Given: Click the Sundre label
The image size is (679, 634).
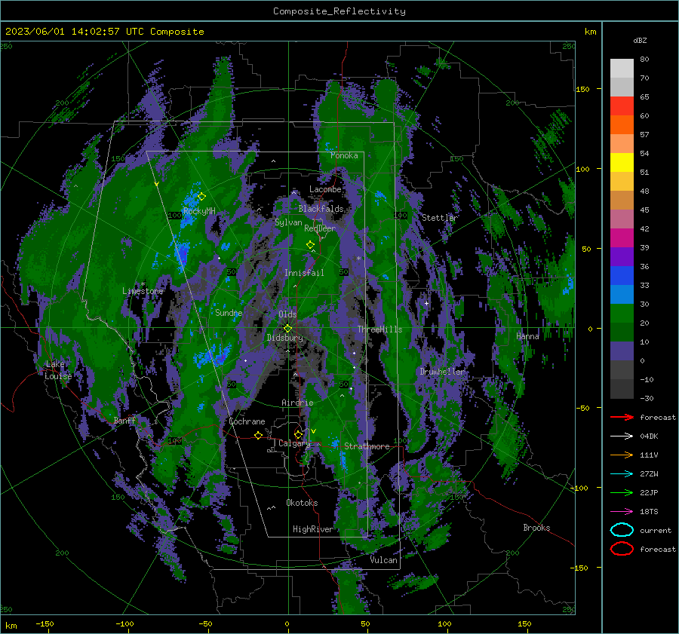Looking at the screenshot, I should click(229, 313).
